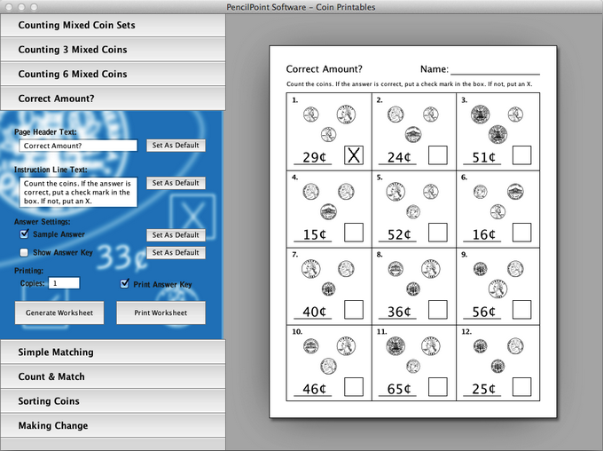Click the Generate Worksheet button
This screenshot has height=451, width=603.
point(59,313)
